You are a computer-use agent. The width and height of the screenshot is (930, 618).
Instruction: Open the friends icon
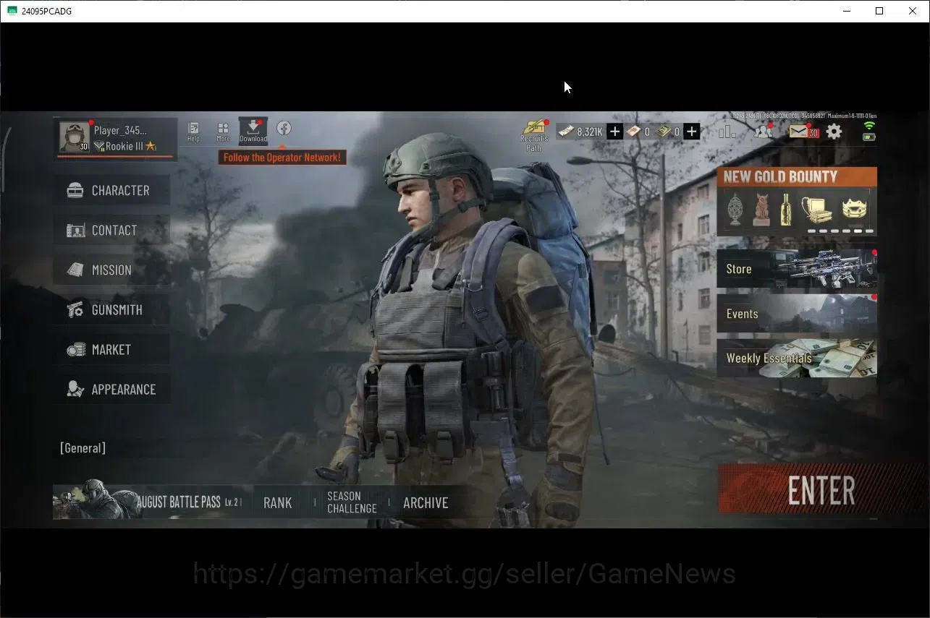[x=763, y=131]
